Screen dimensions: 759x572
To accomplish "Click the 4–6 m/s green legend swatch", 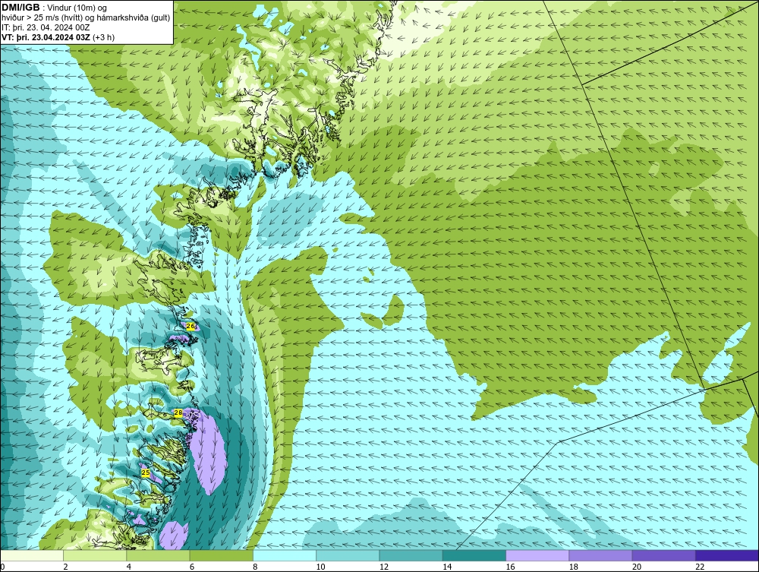I will coord(158,555).
